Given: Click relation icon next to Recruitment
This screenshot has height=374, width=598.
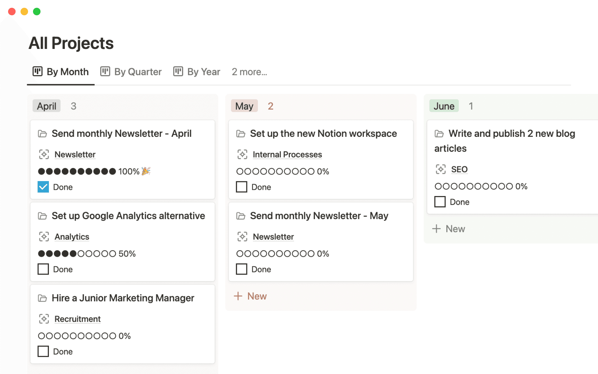Looking at the screenshot, I should [44, 319].
